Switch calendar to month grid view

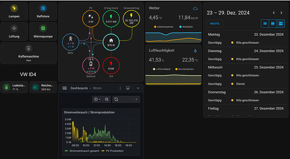click(265, 24)
